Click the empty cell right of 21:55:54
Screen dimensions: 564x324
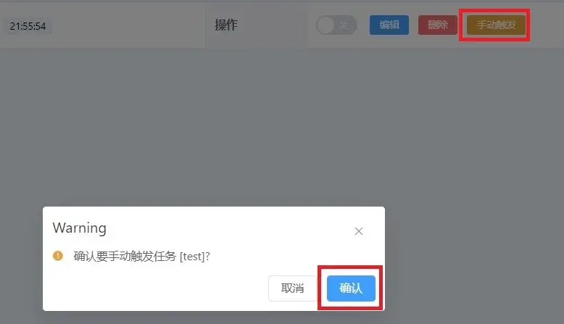tap(128, 25)
